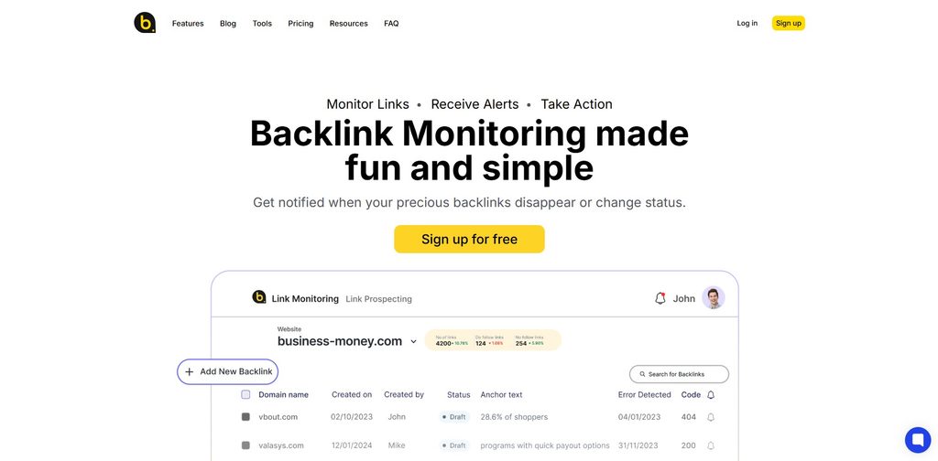The image size is (938, 461).
Task: Click the user name John
Action: [x=683, y=298]
